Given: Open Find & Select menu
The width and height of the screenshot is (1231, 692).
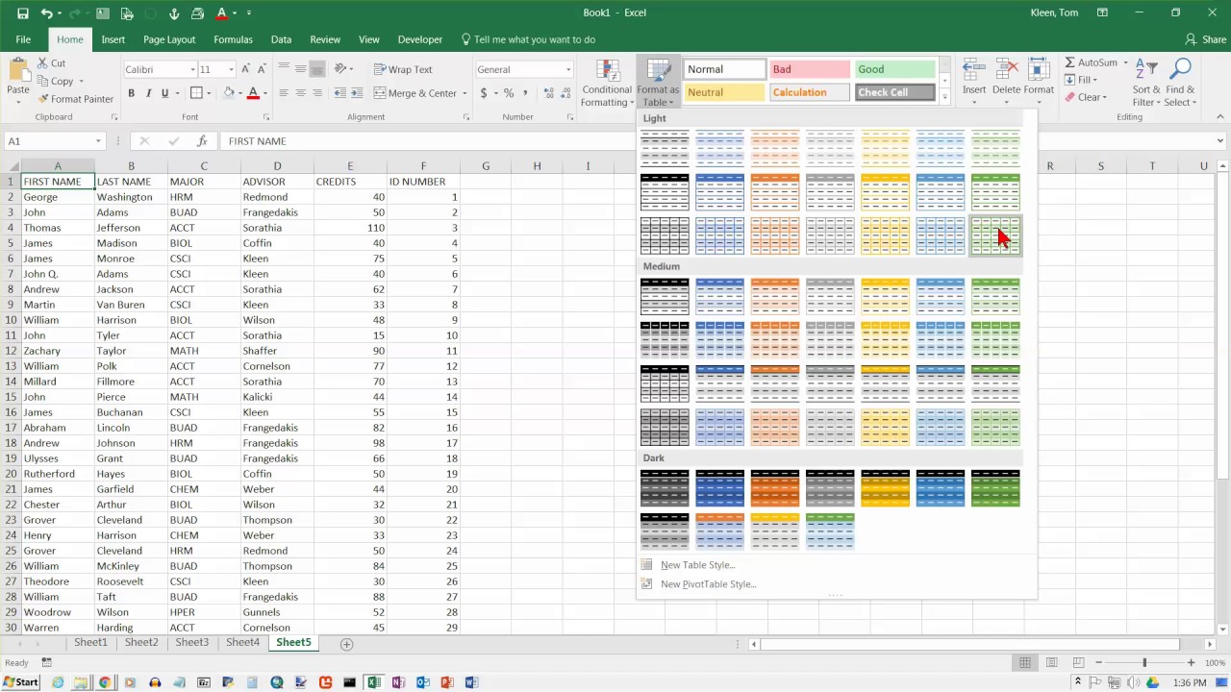Looking at the screenshot, I should click(1180, 82).
